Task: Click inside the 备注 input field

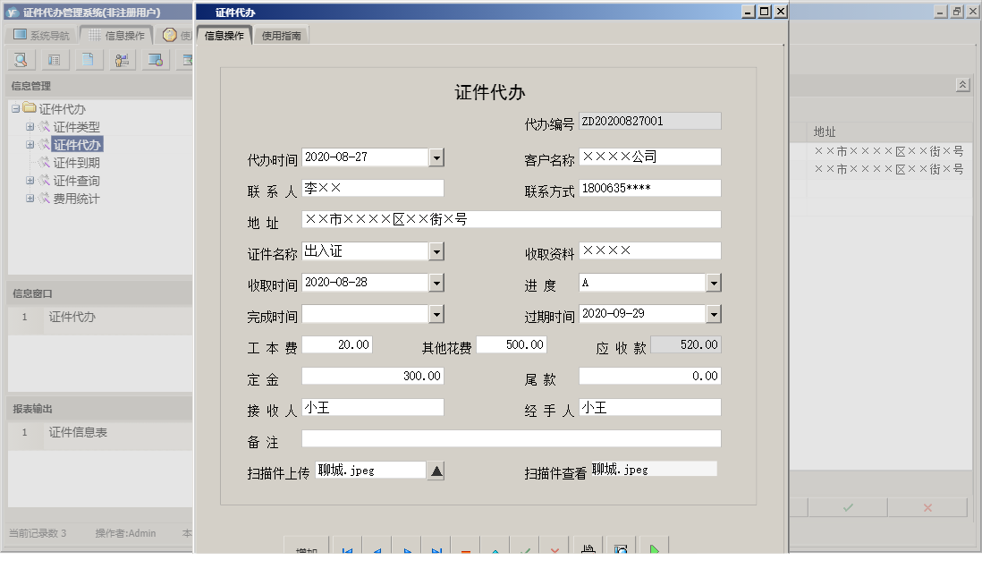Action: 510,438
